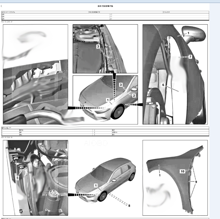This screenshot has height=219, width=220.
Task: Click the page title heading at top
Action: (x=105, y=6)
